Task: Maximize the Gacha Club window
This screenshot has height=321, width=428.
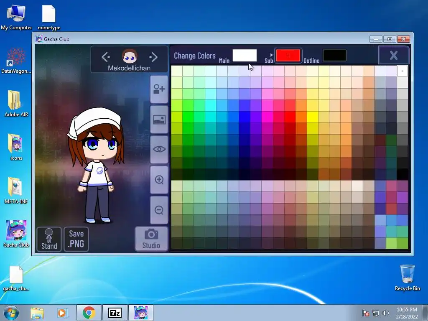Action: click(x=390, y=39)
